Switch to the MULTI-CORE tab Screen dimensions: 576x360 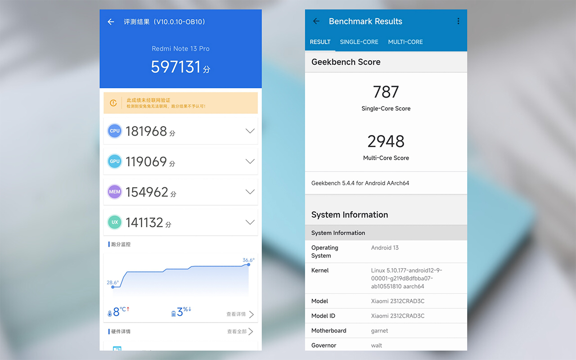405,42
